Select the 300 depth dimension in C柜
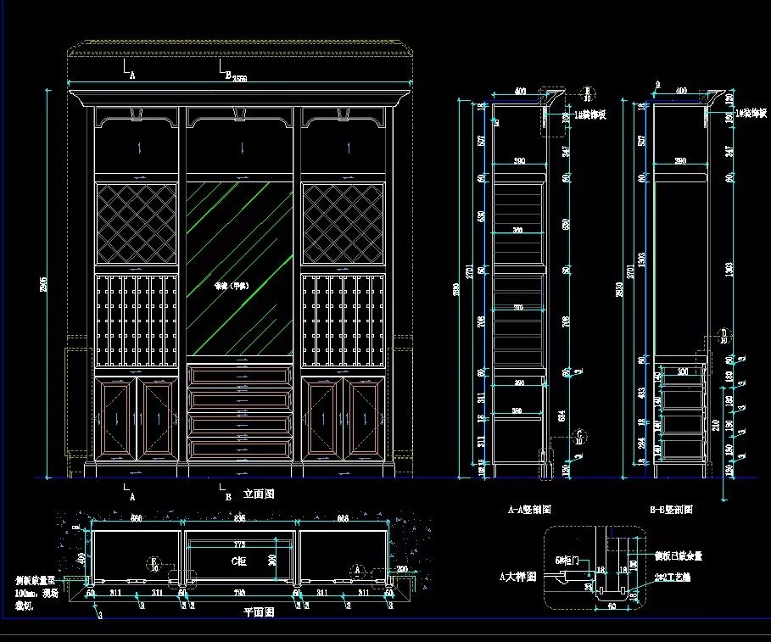Image resolution: width=771 pixels, height=642 pixels. (x=272, y=560)
